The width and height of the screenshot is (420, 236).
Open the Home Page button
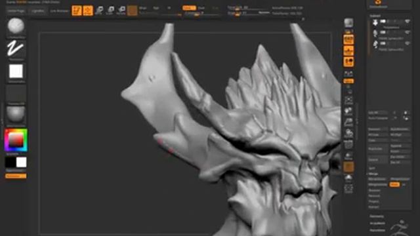click(16, 11)
